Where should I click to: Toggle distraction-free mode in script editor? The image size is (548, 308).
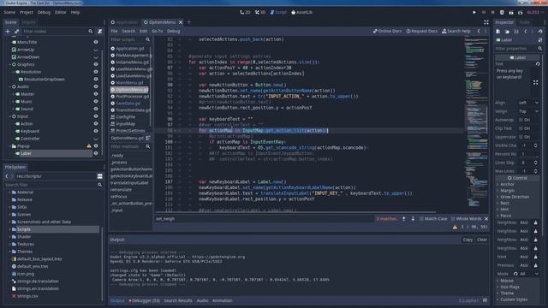coord(486,22)
